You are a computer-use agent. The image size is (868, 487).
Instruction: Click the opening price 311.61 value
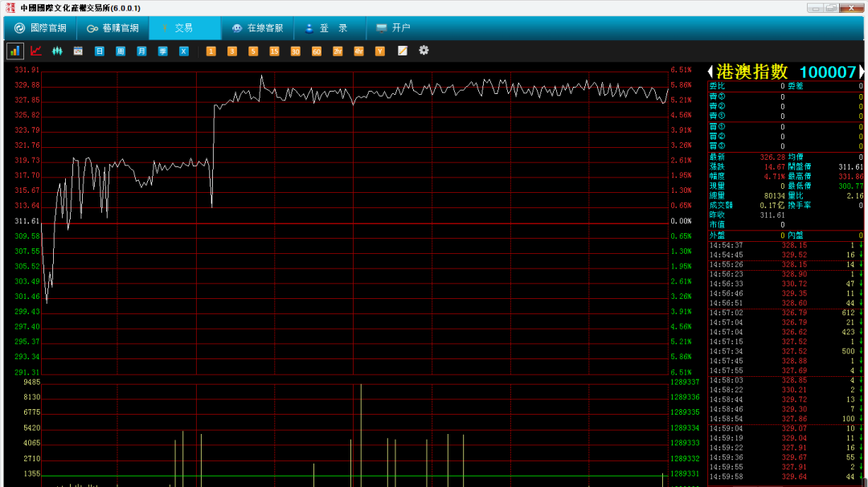(851, 166)
